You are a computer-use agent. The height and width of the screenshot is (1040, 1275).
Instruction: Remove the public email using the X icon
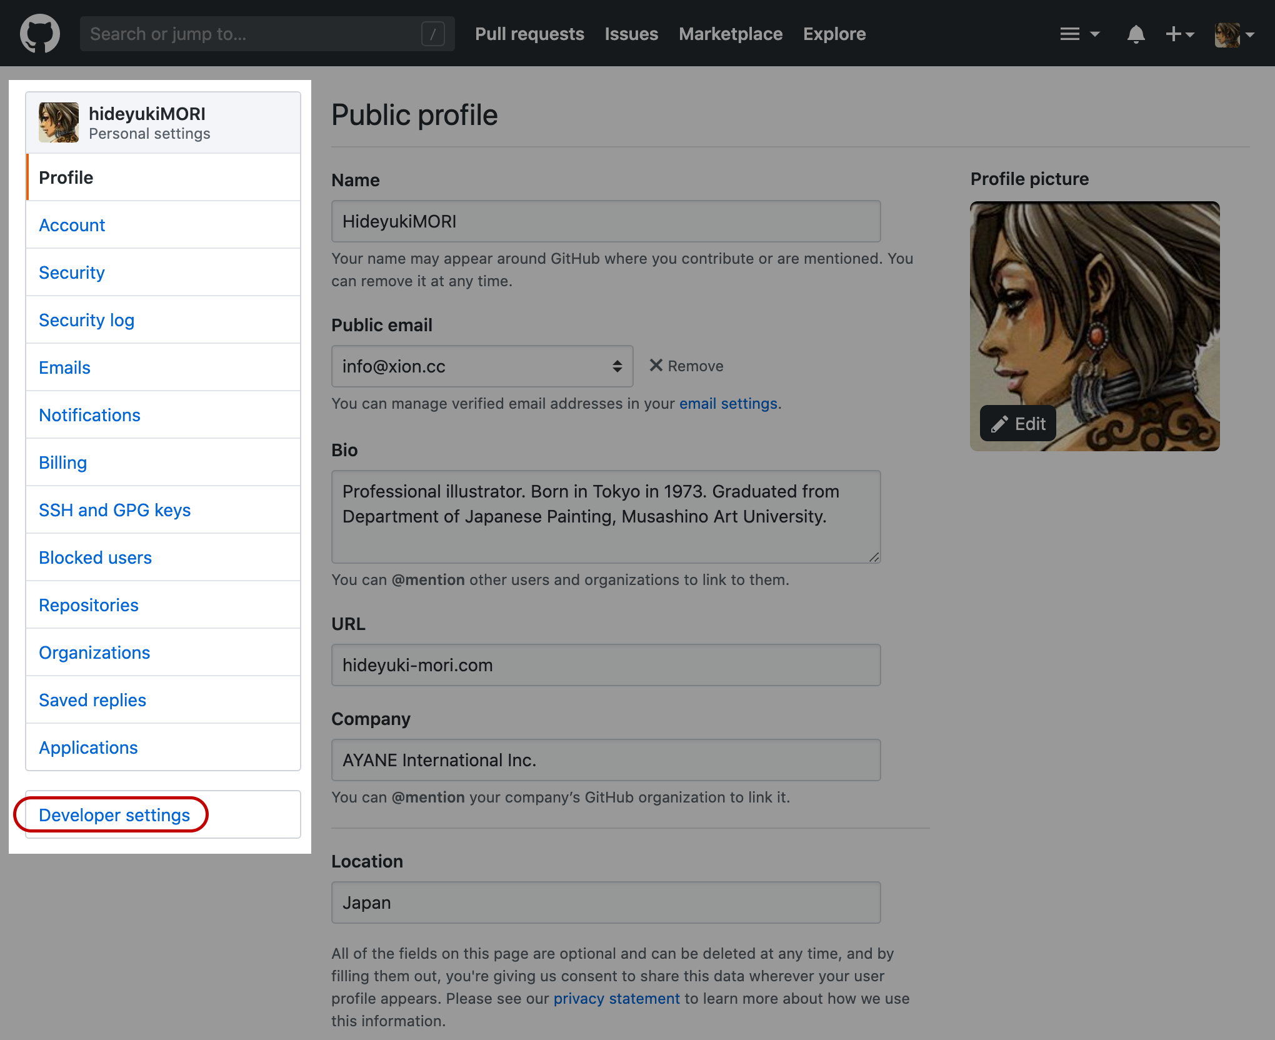pos(655,366)
